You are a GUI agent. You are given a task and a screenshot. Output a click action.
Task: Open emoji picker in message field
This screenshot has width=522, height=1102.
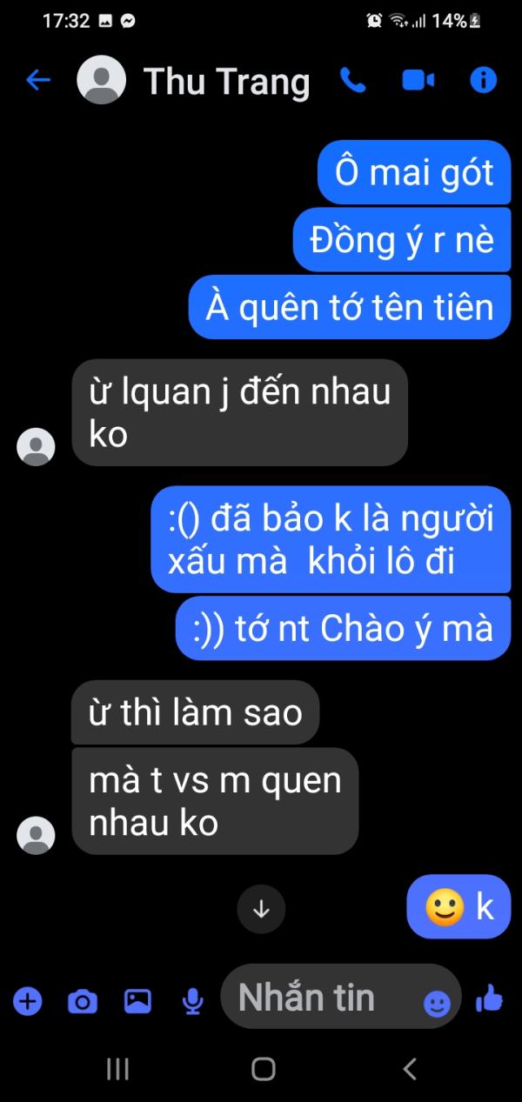(x=437, y=1005)
